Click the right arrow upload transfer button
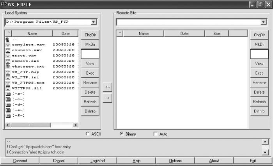273x166 pixels. coord(107,98)
